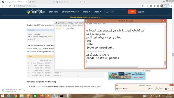174x98 pixels.
Task: Open the Notepad Help menu
Action: [x=104, y=24]
